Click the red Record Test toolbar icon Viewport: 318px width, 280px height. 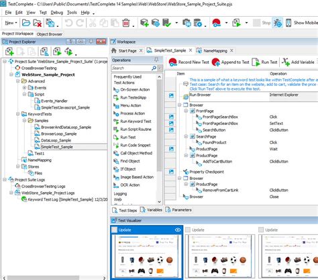pos(217,23)
